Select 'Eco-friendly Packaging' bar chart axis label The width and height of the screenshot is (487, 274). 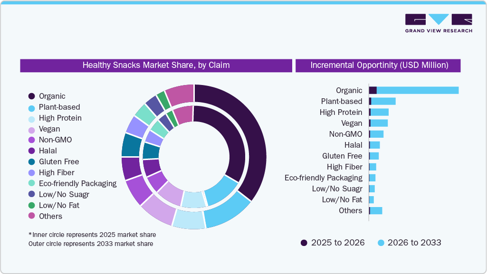tap(324, 178)
